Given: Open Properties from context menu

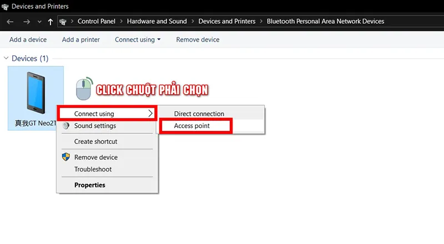Looking at the screenshot, I should pos(107,185).
